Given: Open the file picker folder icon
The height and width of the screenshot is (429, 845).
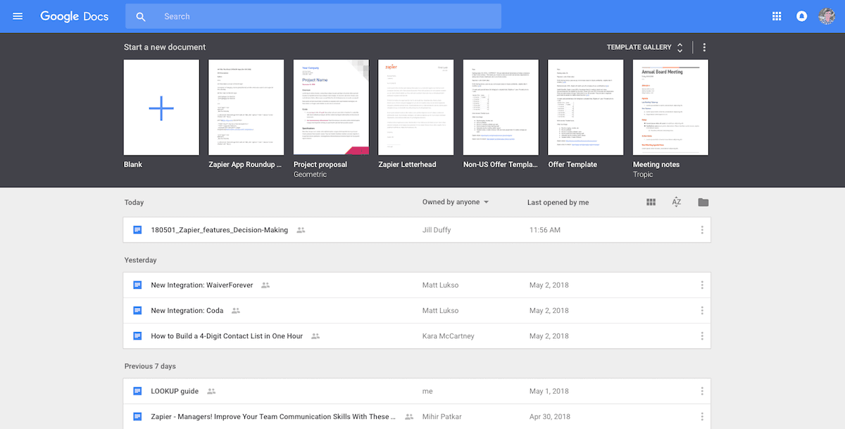Looking at the screenshot, I should (703, 203).
